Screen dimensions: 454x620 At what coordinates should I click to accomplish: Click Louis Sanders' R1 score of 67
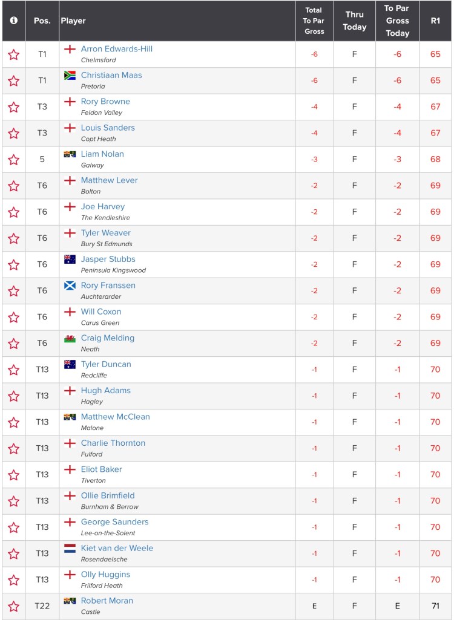(x=435, y=133)
